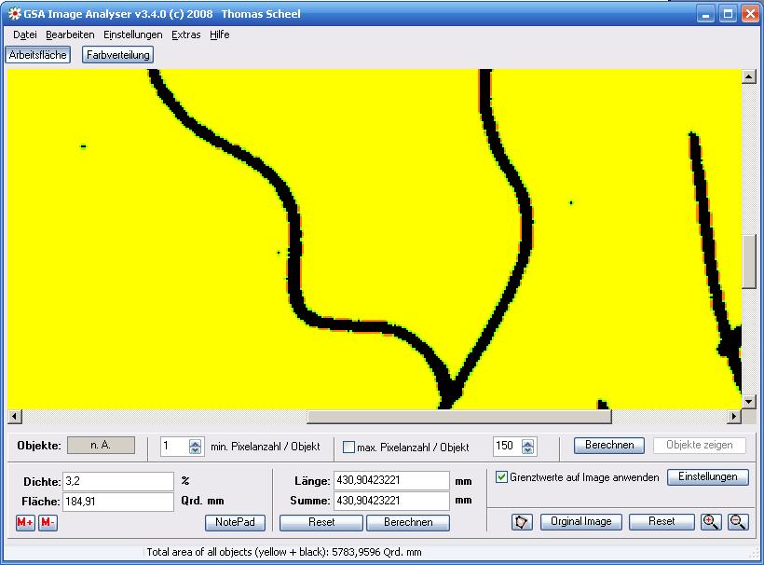Click the M+ memory add icon
This screenshot has height=565, width=764.
(x=25, y=523)
